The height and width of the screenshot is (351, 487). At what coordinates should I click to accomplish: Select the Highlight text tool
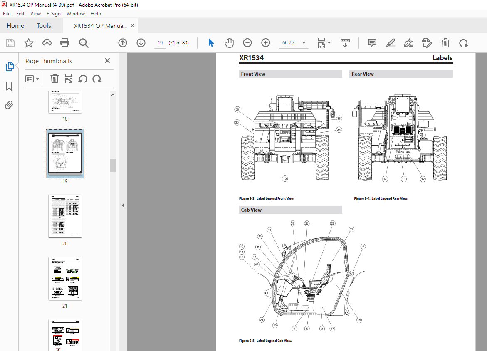pos(390,42)
